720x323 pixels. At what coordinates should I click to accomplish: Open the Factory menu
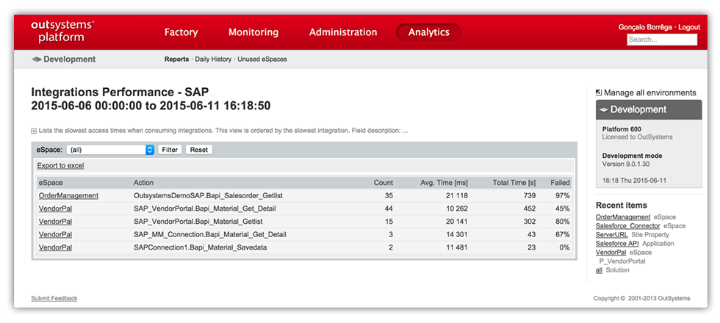click(x=181, y=32)
